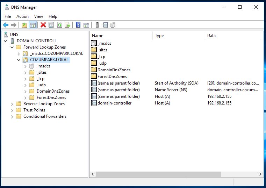Click the Up One Level folder icon
Screen dimensions: 266x188
click(x=24, y=25)
